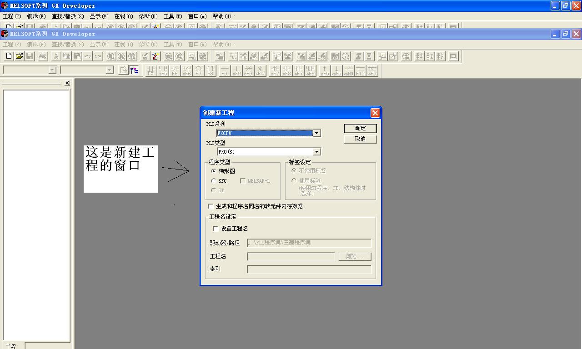
Task: Select the F7 coil ladder icon
Action: [198, 70]
